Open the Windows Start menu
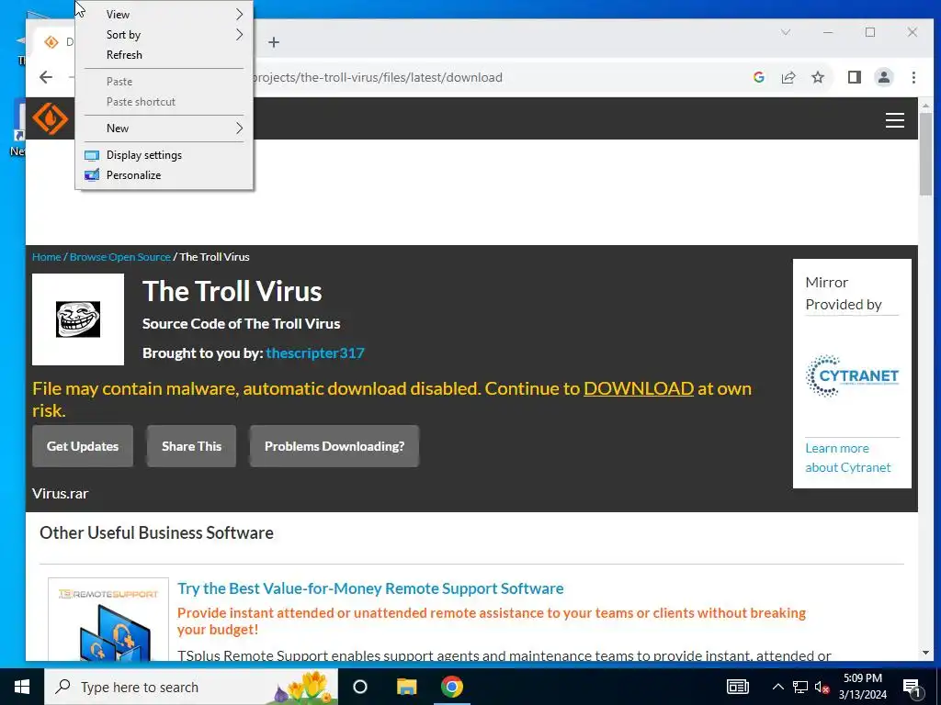Screen dimensions: 941x705 point(22,687)
